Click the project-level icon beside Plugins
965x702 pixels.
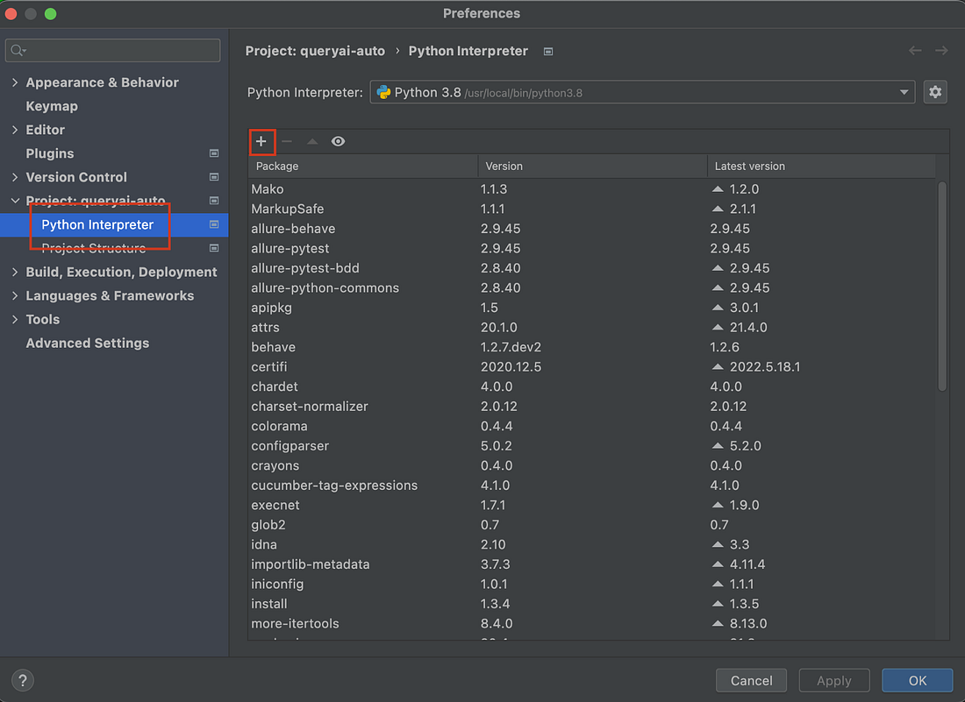coord(214,153)
